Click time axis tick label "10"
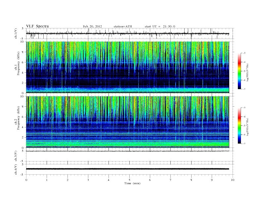This screenshot has height=202, width=262. tap(233, 180)
